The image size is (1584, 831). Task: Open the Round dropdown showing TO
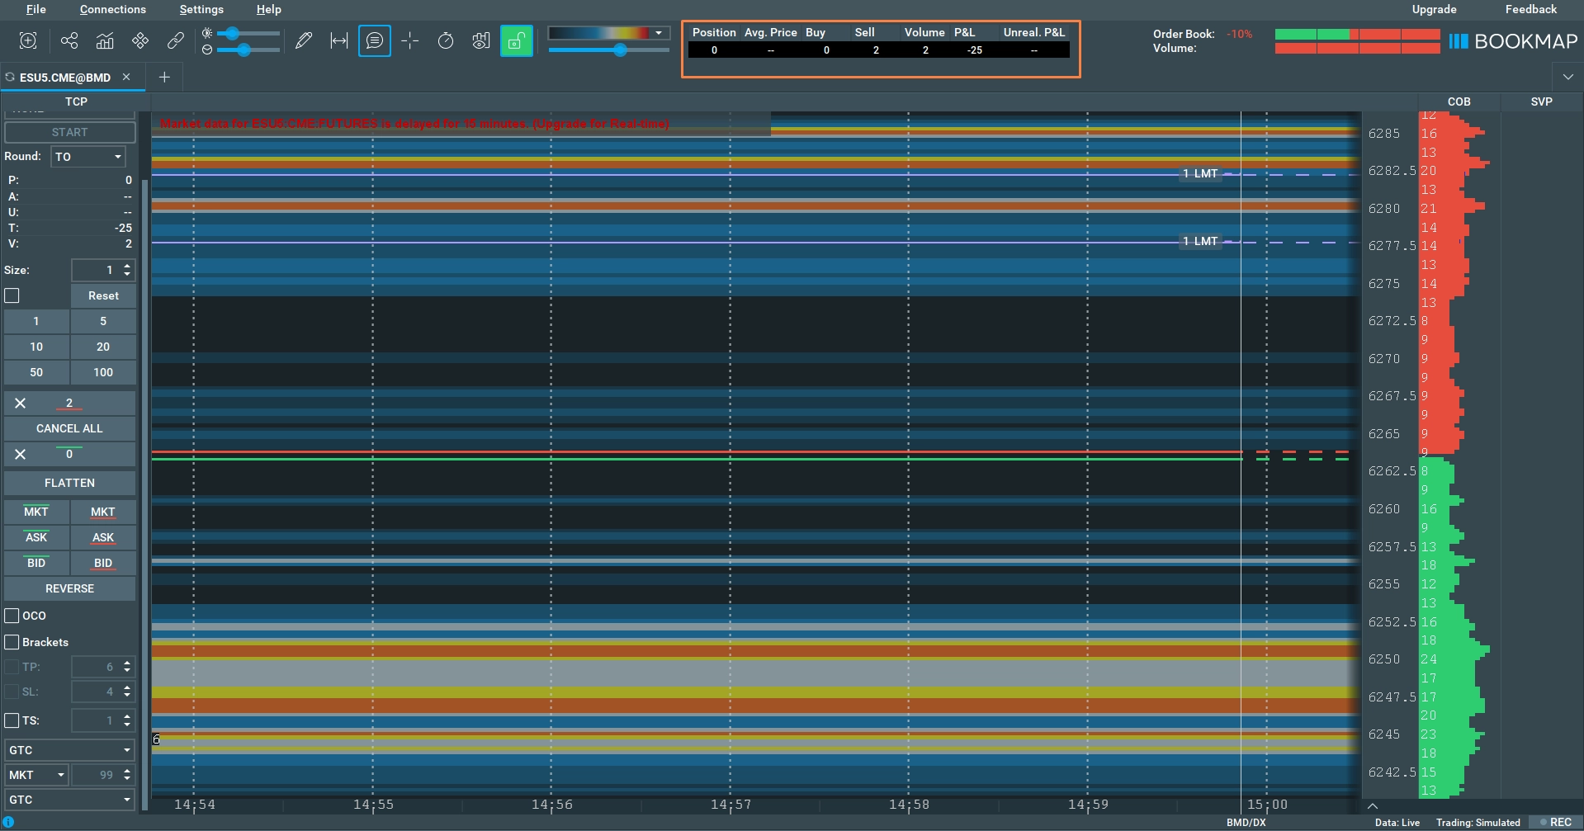pos(87,157)
